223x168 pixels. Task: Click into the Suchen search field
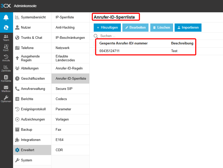coord(128,36)
